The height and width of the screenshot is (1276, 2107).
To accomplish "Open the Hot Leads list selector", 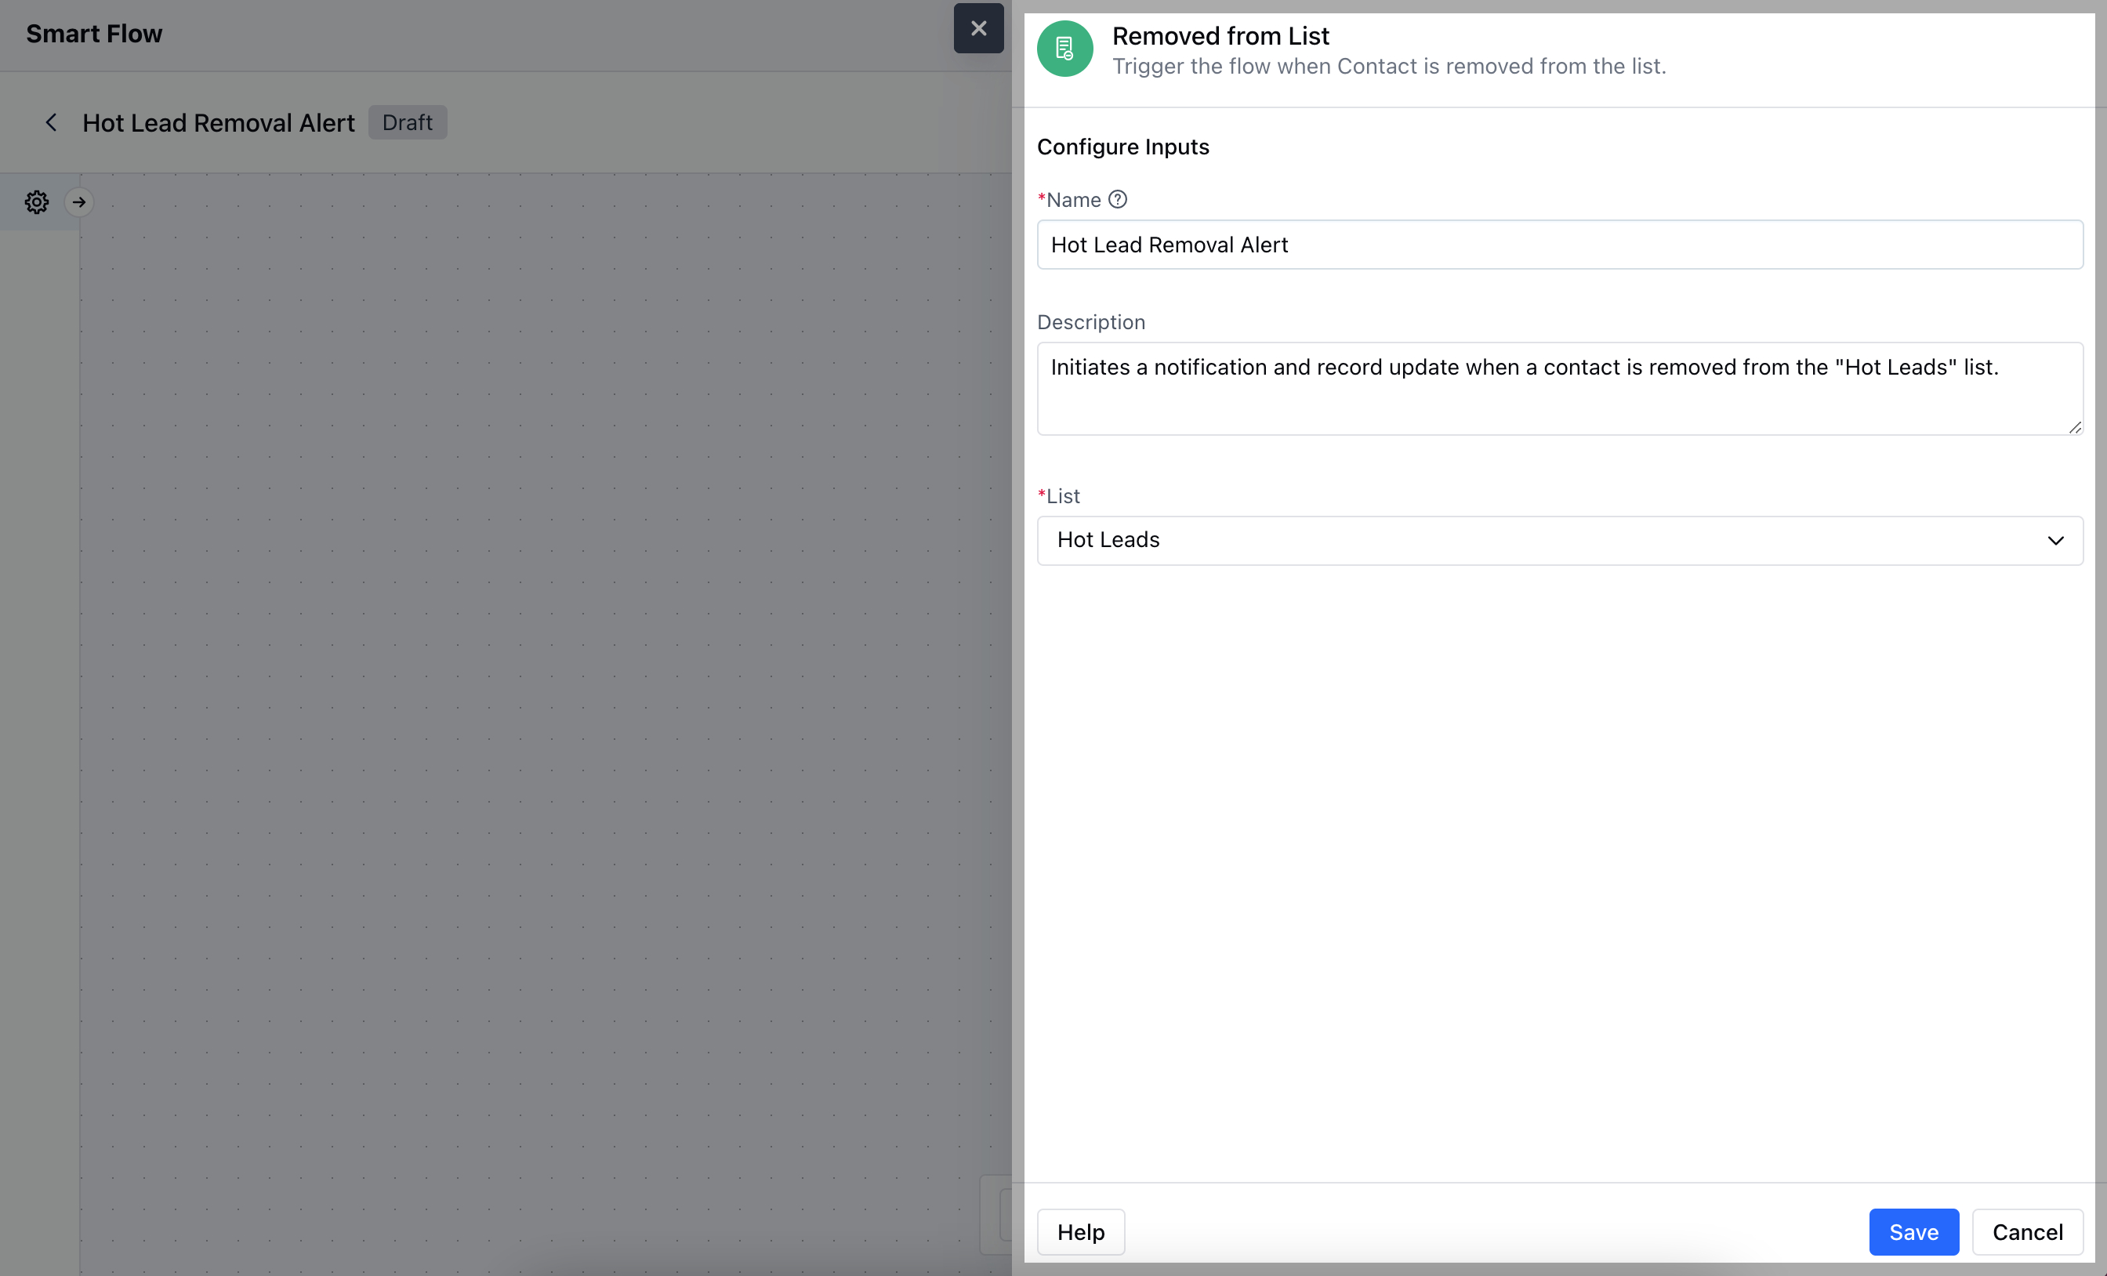I will point(1539,541).
